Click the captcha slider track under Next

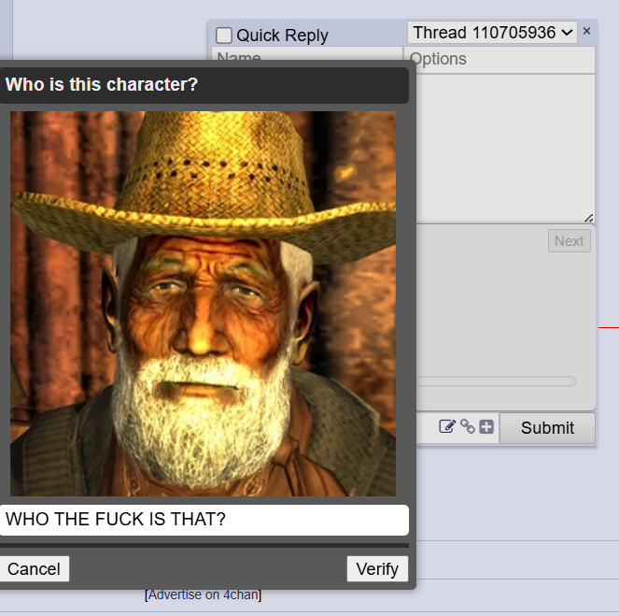click(x=496, y=381)
